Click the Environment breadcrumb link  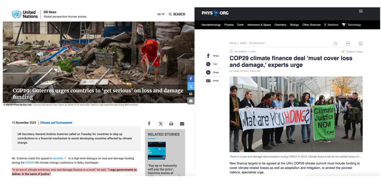[257, 43]
